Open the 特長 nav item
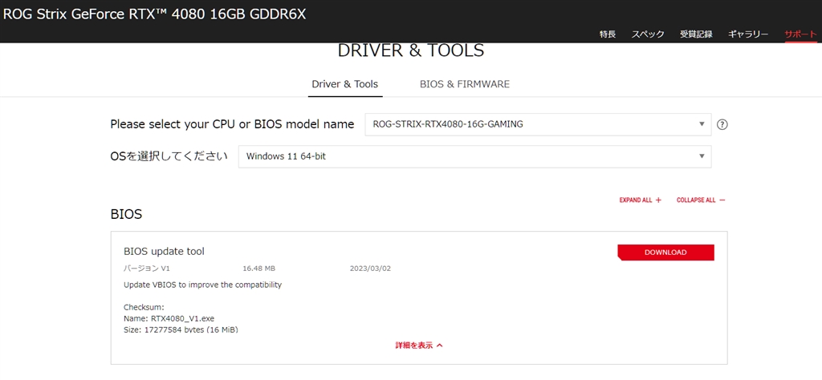 [x=608, y=34]
